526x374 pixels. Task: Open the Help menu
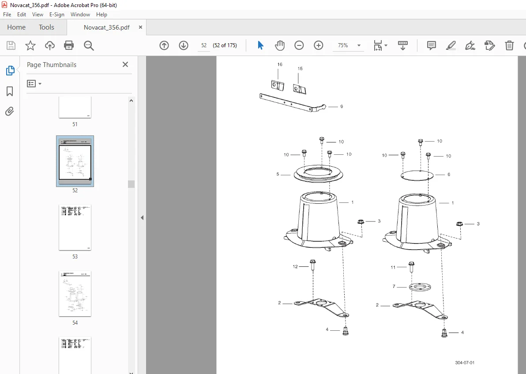click(101, 15)
